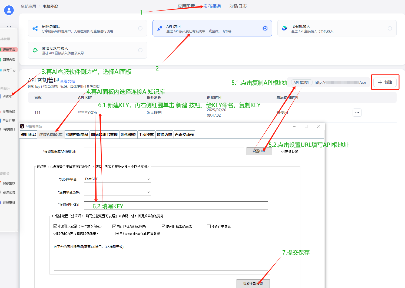Open the three-dot menu for key 111
405x288 pixels.
pyautogui.click(x=357, y=113)
